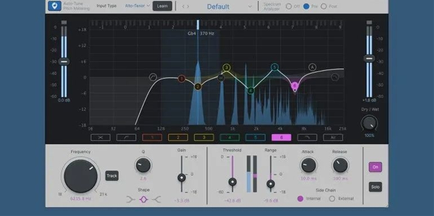Click the 100% dry/wet value

pos(369,135)
